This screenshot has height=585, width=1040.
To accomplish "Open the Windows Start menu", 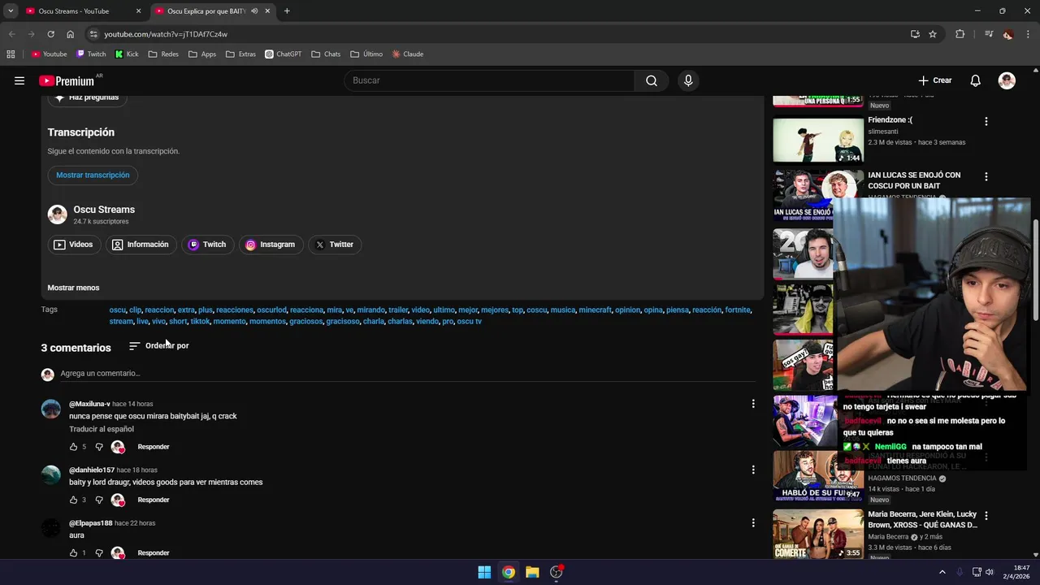I will coord(484,572).
